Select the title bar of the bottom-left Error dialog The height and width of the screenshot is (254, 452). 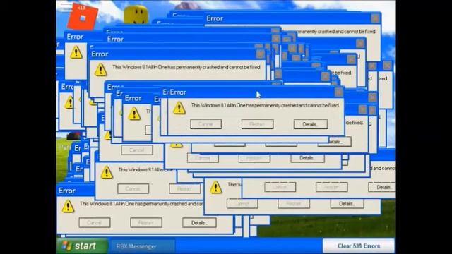[76, 190]
